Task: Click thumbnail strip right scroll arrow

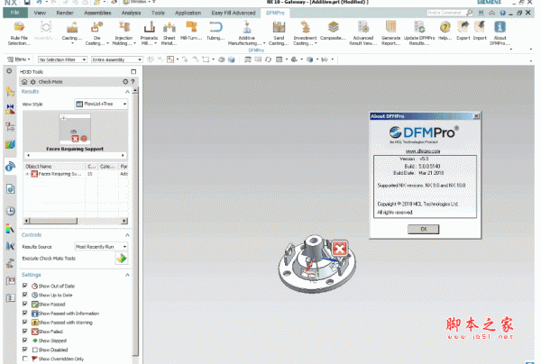Action: pos(123,156)
